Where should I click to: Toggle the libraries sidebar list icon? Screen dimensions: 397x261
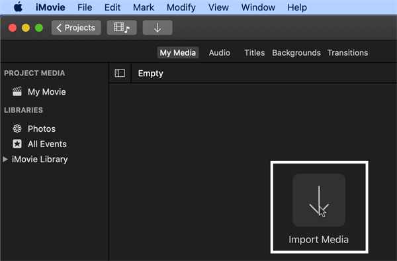(x=120, y=74)
